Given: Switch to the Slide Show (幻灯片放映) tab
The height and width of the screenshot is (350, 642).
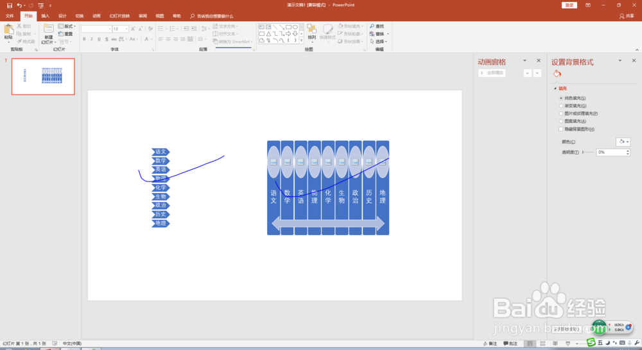Looking at the screenshot, I should tap(119, 16).
